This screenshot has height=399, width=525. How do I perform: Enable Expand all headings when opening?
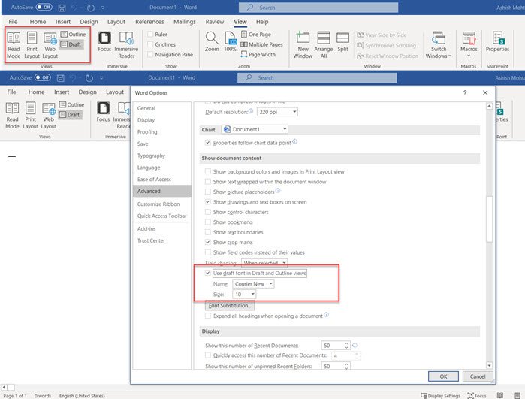point(207,316)
